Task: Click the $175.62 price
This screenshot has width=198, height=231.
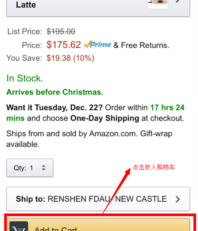Action: point(64,45)
